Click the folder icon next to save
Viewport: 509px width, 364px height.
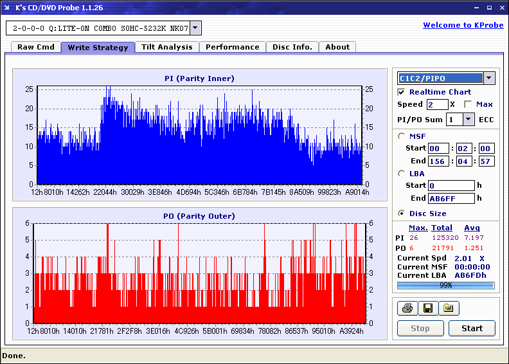pyautogui.click(x=449, y=309)
